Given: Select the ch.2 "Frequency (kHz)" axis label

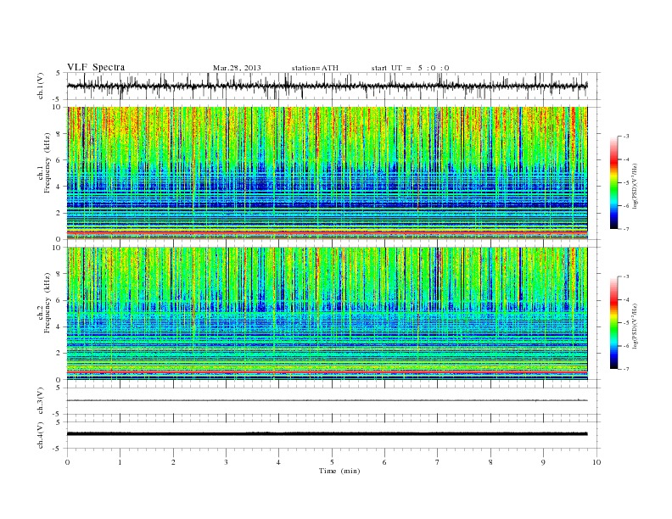Looking at the screenshot, I should coord(48,302).
